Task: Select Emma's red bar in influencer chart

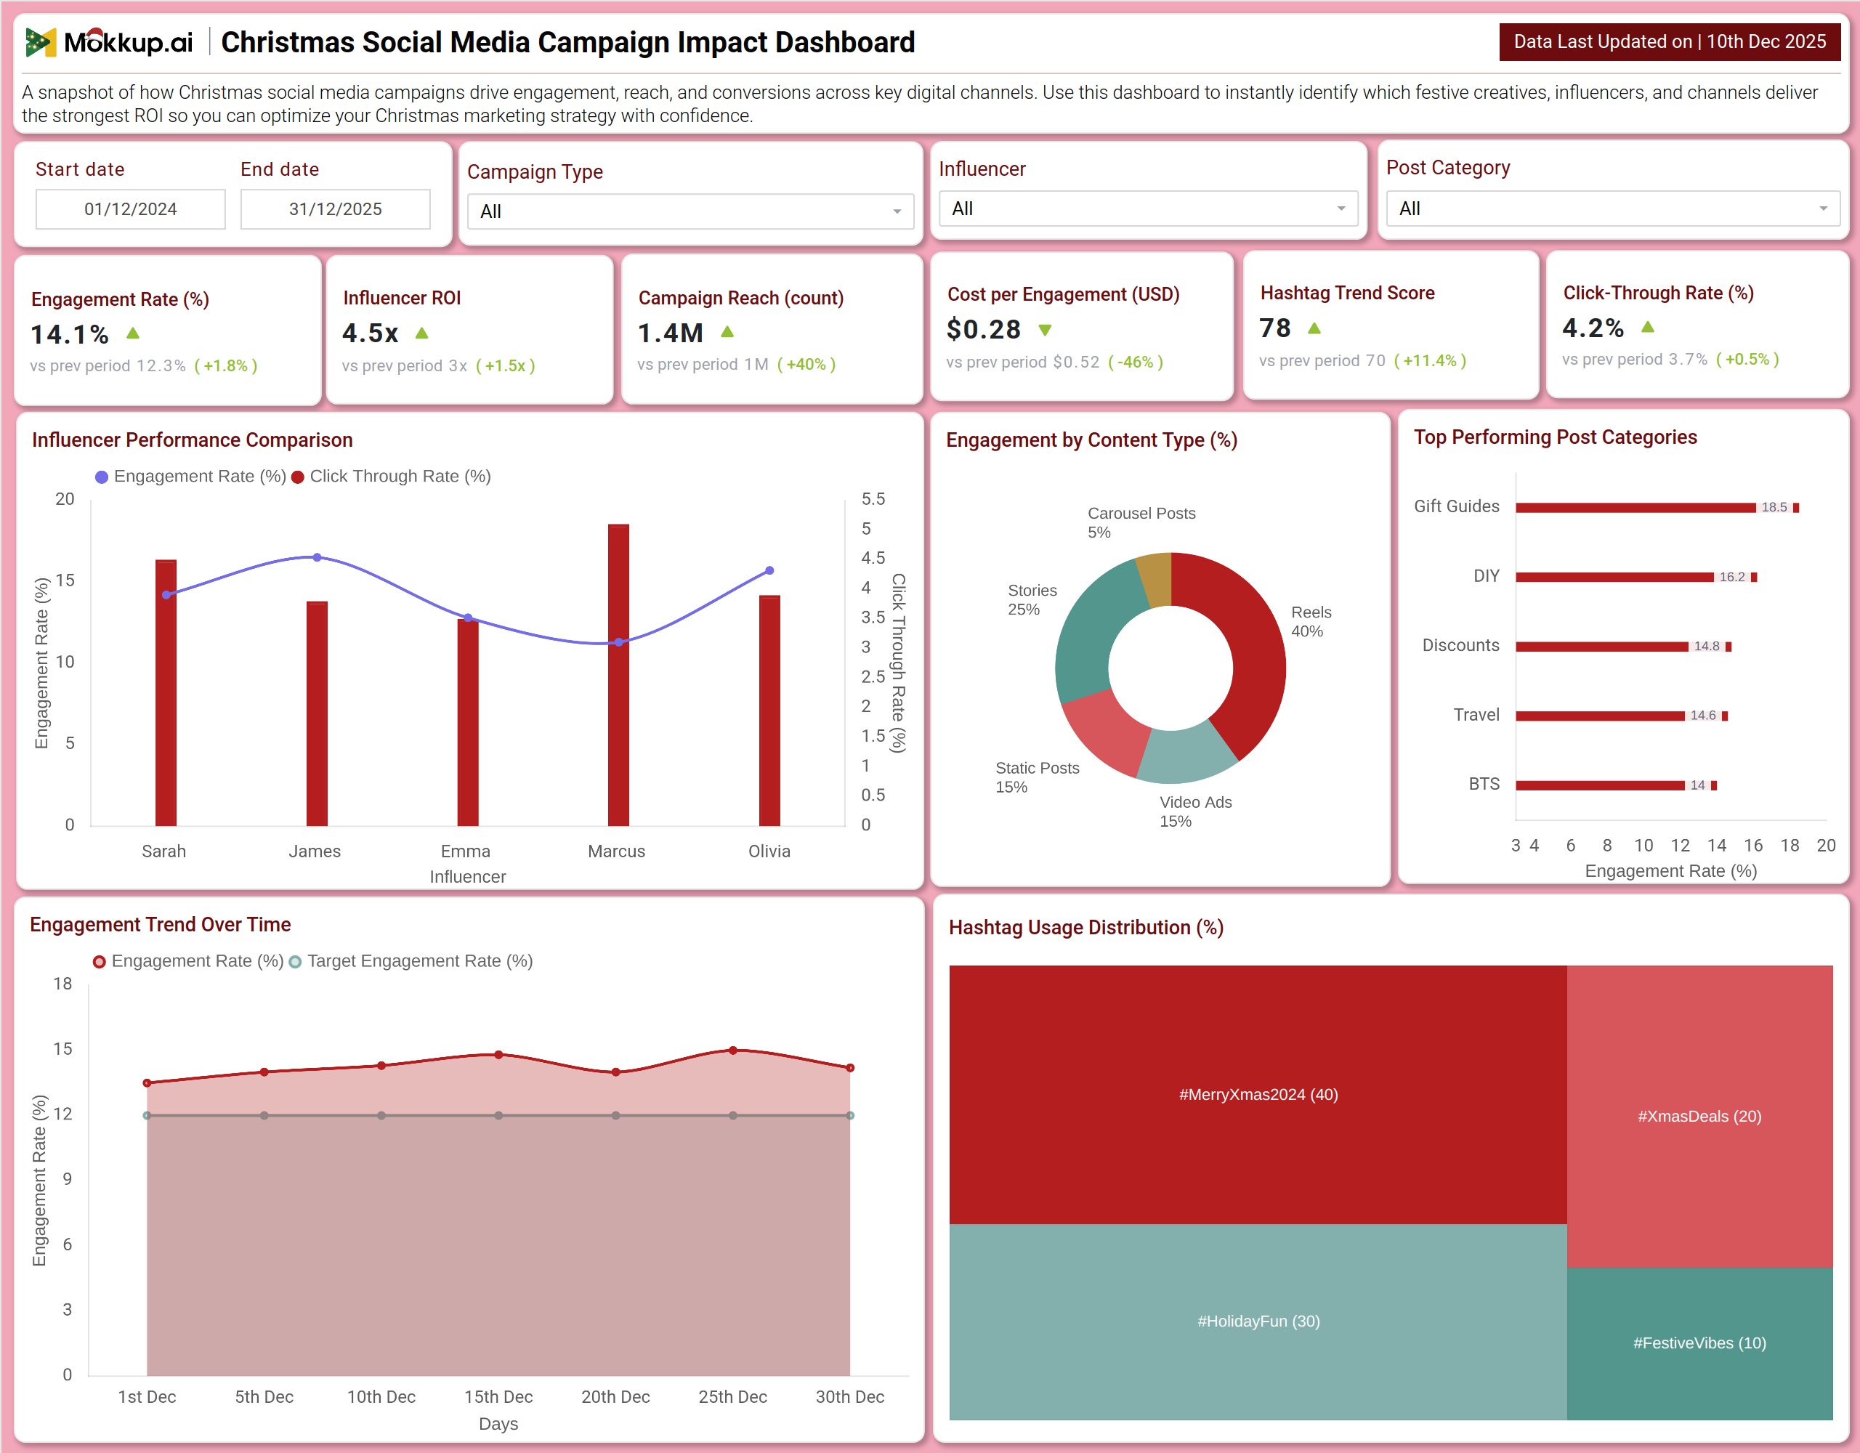Action: pyautogui.click(x=468, y=722)
